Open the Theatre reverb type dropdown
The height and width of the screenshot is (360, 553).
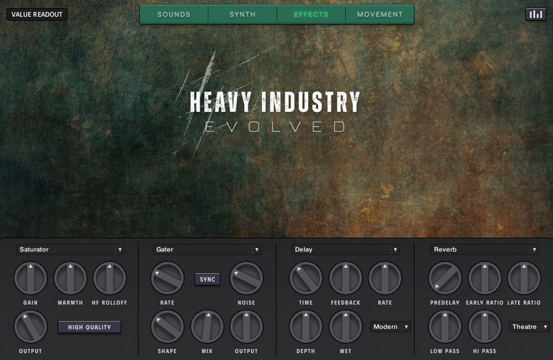click(x=529, y=327)
